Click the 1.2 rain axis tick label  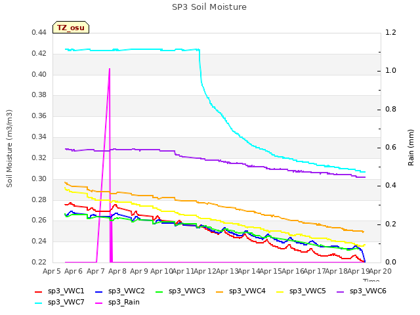[x=390, y=33]
